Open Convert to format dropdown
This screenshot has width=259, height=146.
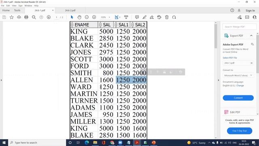click(238, 75)
